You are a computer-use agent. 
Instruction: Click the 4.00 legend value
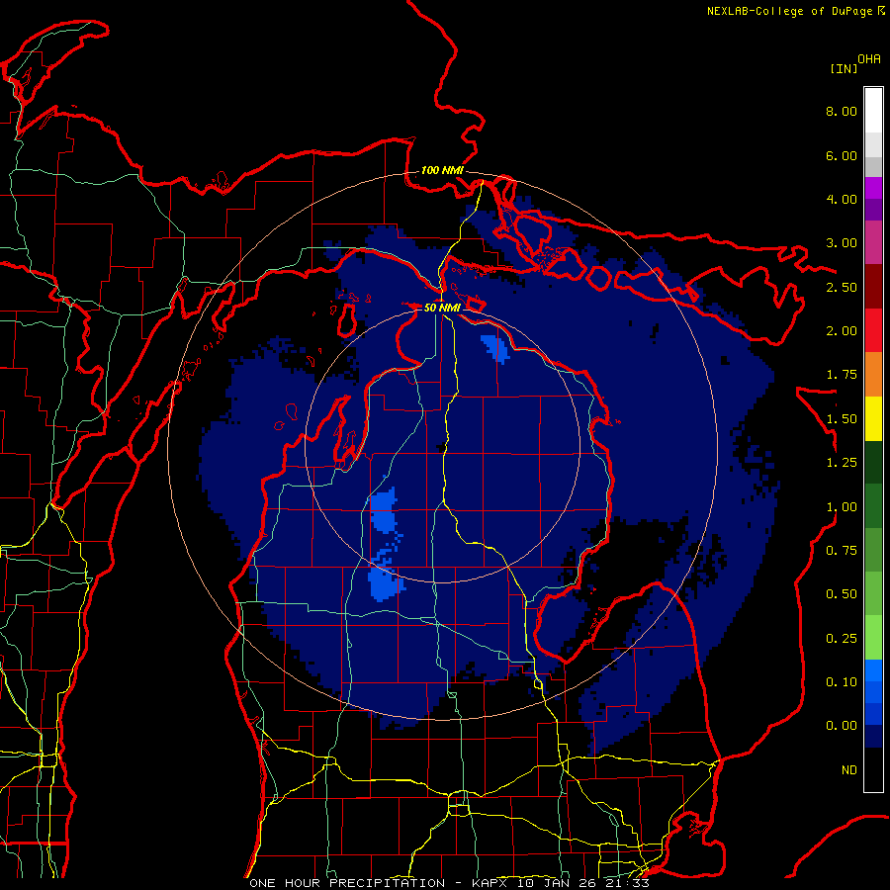coord(842,199)
